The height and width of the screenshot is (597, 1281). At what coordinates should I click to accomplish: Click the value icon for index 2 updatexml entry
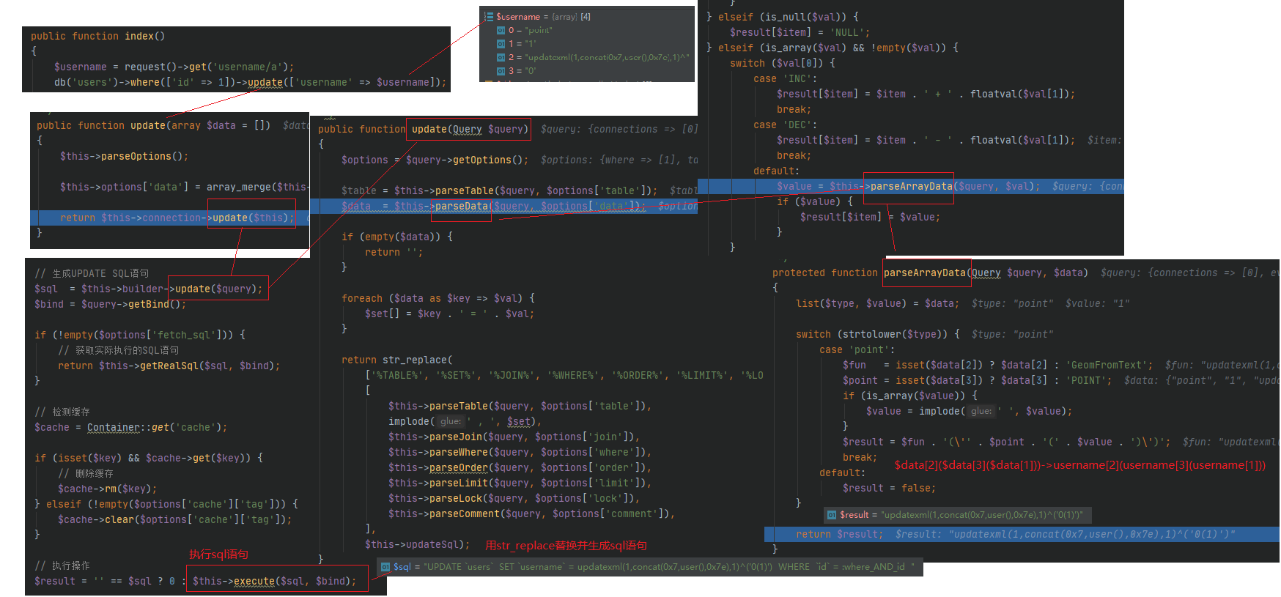501,57
